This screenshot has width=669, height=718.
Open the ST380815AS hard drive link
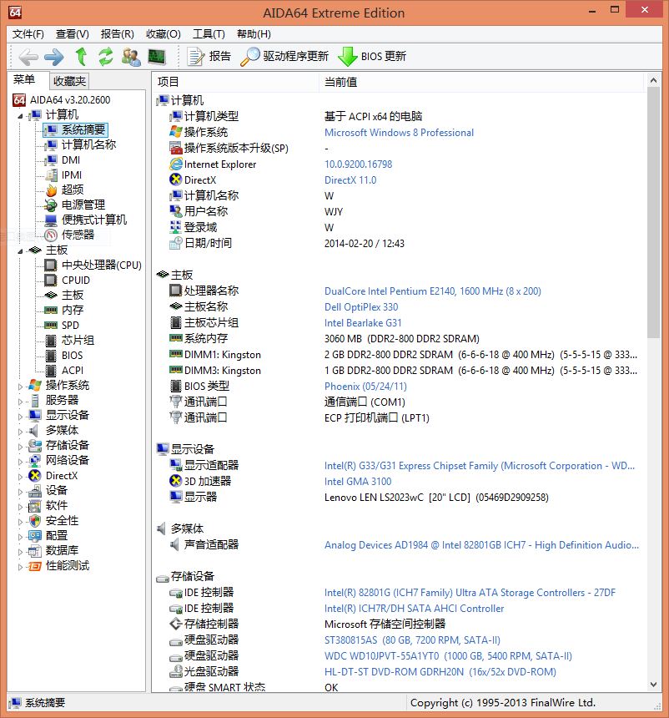coord(412,640)
